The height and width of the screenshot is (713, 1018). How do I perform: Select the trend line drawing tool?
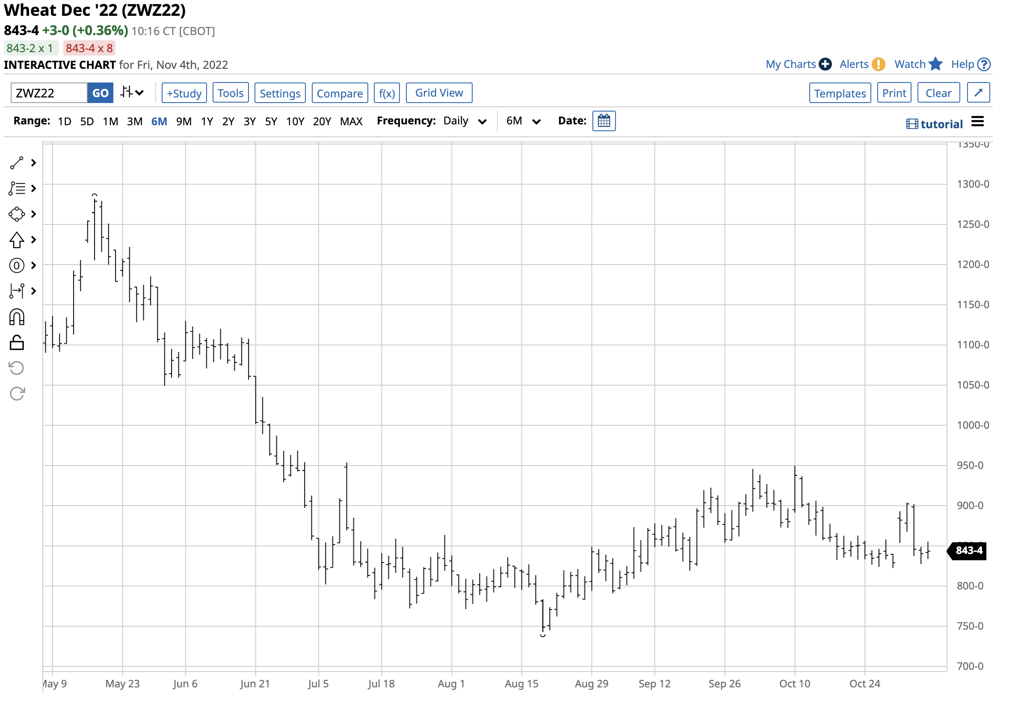coord(17,163)
